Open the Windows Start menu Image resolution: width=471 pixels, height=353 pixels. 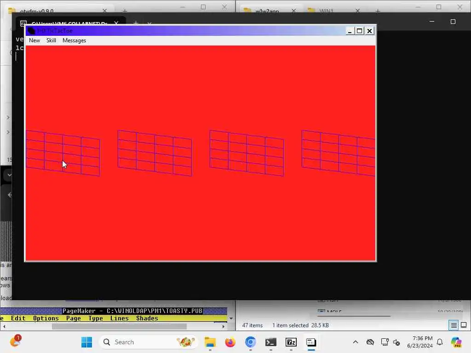tap(87, 342)
